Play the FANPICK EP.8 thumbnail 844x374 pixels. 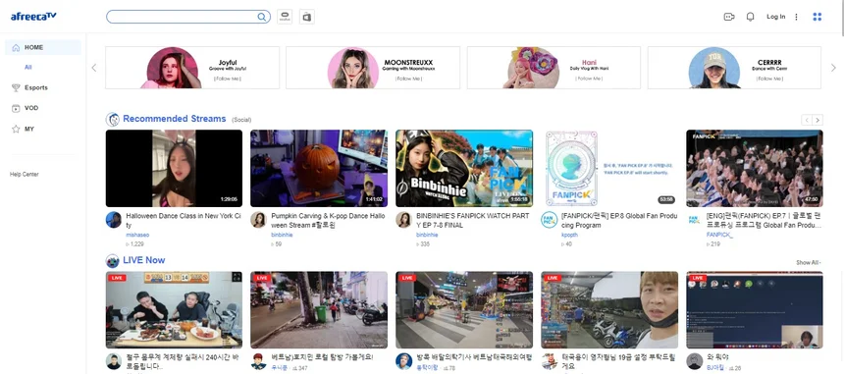click(609, 169)
